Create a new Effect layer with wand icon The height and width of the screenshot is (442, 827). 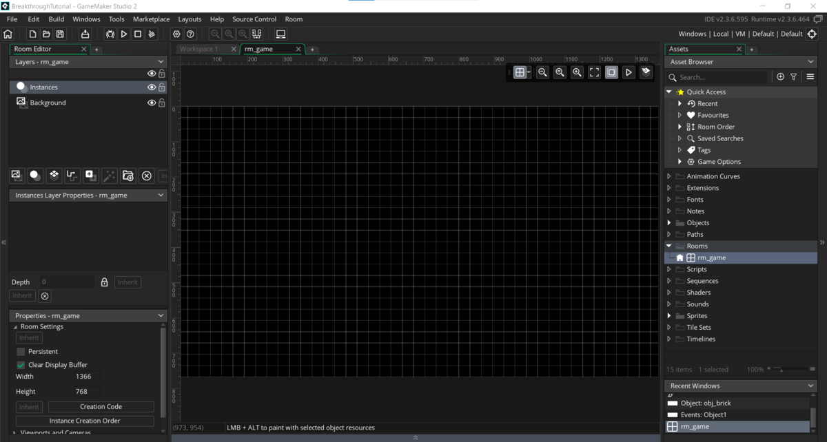click(109, 176)
